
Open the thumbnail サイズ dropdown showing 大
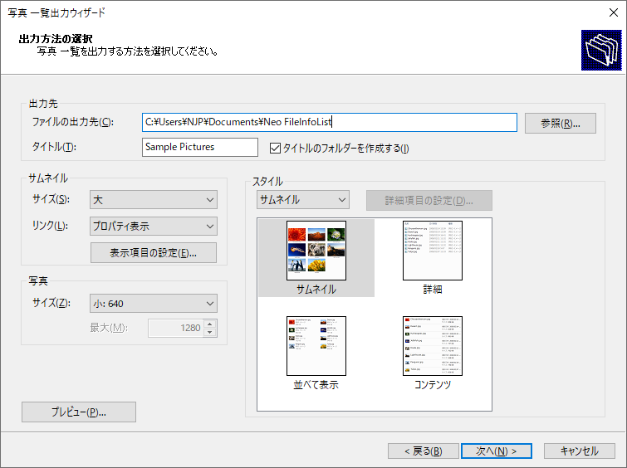pyautogui.click(x=154, y=199)
